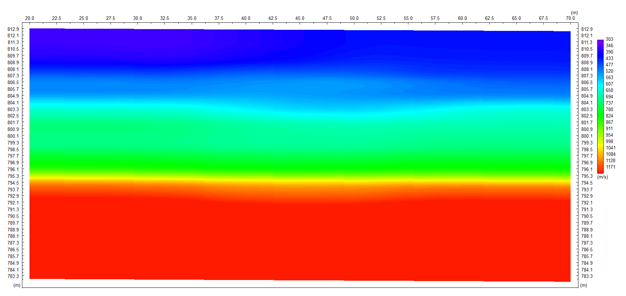Click the 783.3 elevation label on right axis
626x296 pixels.
pyautogui.click(x=587, y=276)
